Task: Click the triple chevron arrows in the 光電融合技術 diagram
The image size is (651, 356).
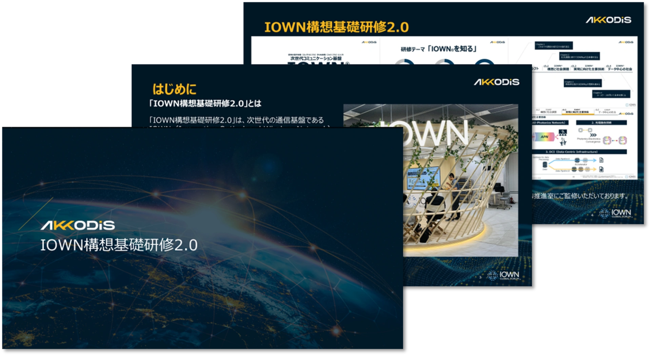Action: pos(593,135)
